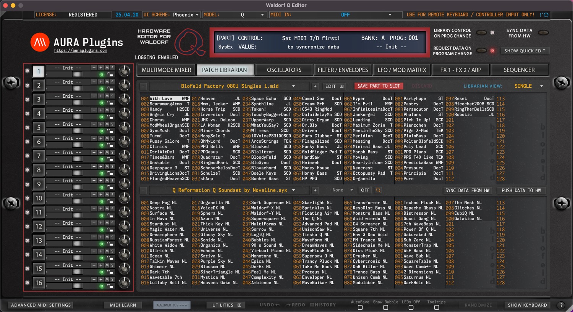This screenshot has width=573, height=312.
Task: Click Push Data To HW button
Action: pyautogui.click(x=521, y=190)
